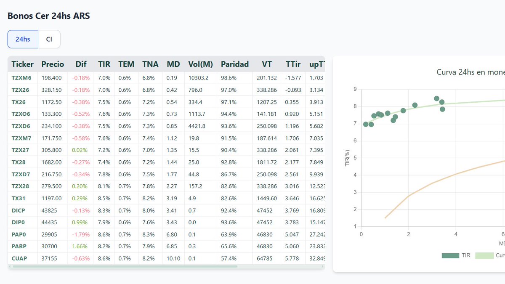Sort bonds by the TIR column header
505x284 pixels.
104,64
